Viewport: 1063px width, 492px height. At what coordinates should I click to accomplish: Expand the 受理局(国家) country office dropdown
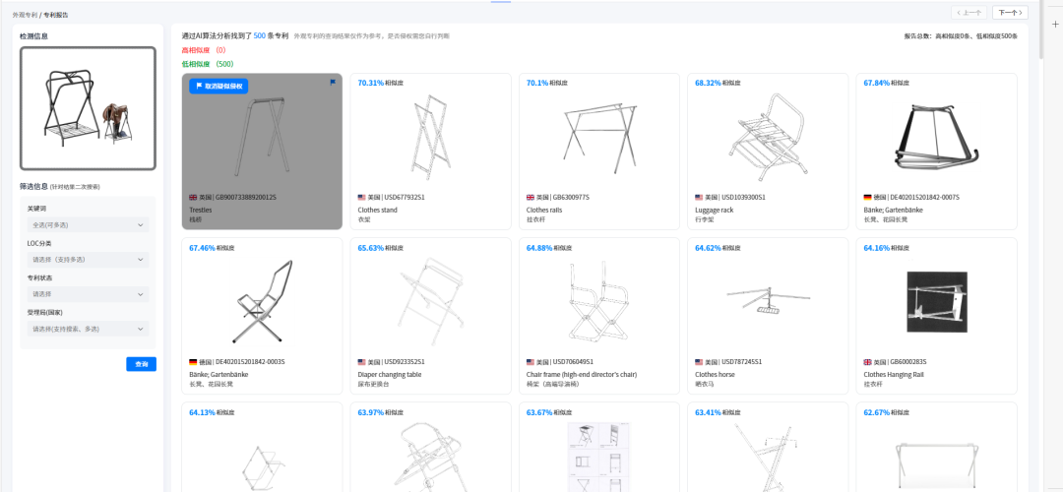click(89, 329)
